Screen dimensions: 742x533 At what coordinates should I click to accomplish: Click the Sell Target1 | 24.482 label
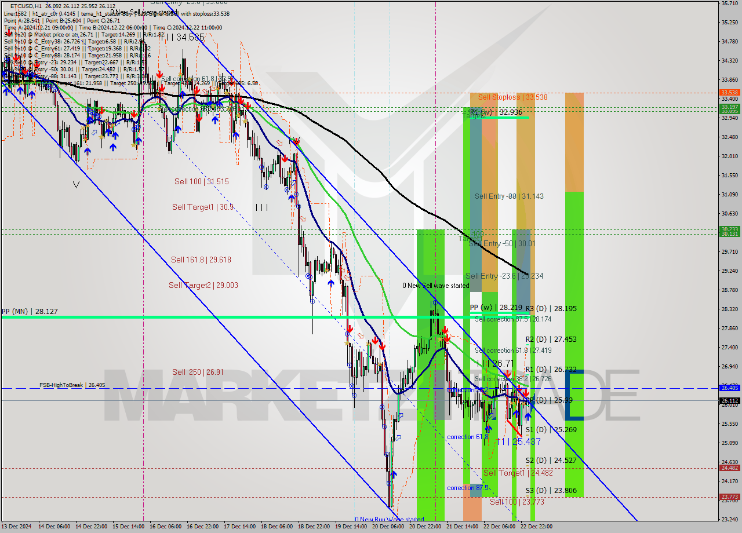point(518,473)
